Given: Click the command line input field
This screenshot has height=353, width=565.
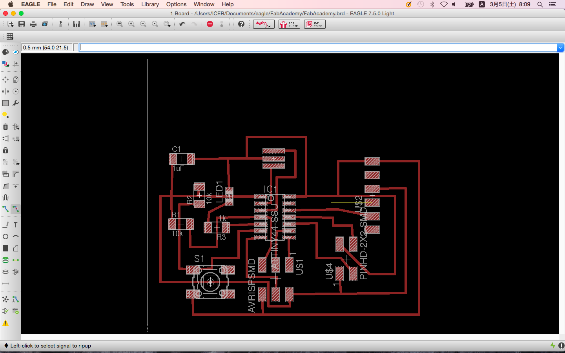Looking at the screenshot, I should pos(318,47).
